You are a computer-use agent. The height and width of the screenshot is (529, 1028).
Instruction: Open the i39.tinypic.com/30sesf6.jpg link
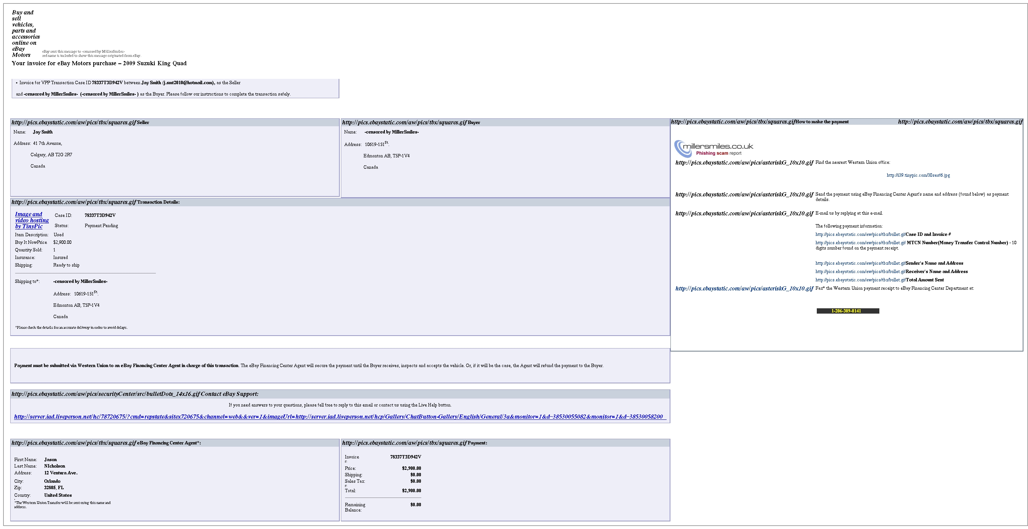[x=918, y=175]
